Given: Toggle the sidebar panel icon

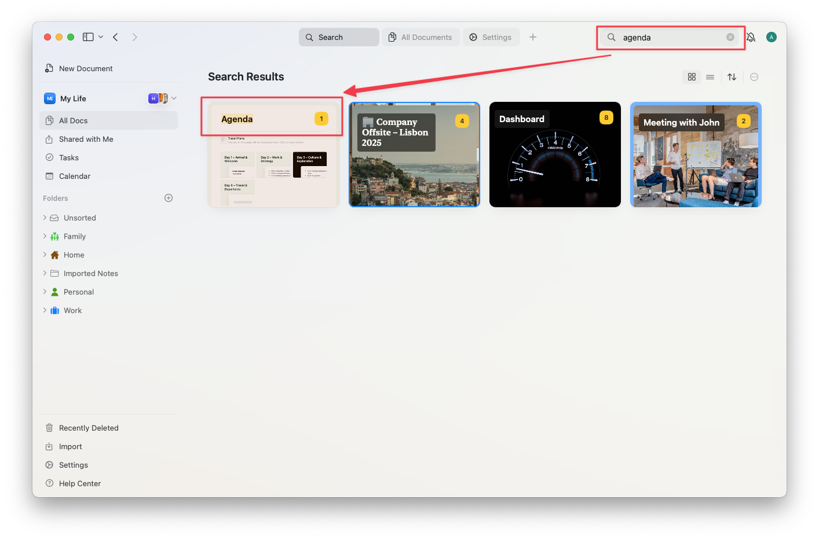Looking at the screenshot, I should pos(88,37).
